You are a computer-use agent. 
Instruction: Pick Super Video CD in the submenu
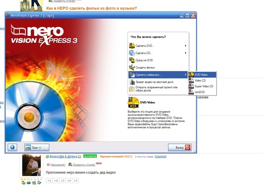[x=202, y=86]
